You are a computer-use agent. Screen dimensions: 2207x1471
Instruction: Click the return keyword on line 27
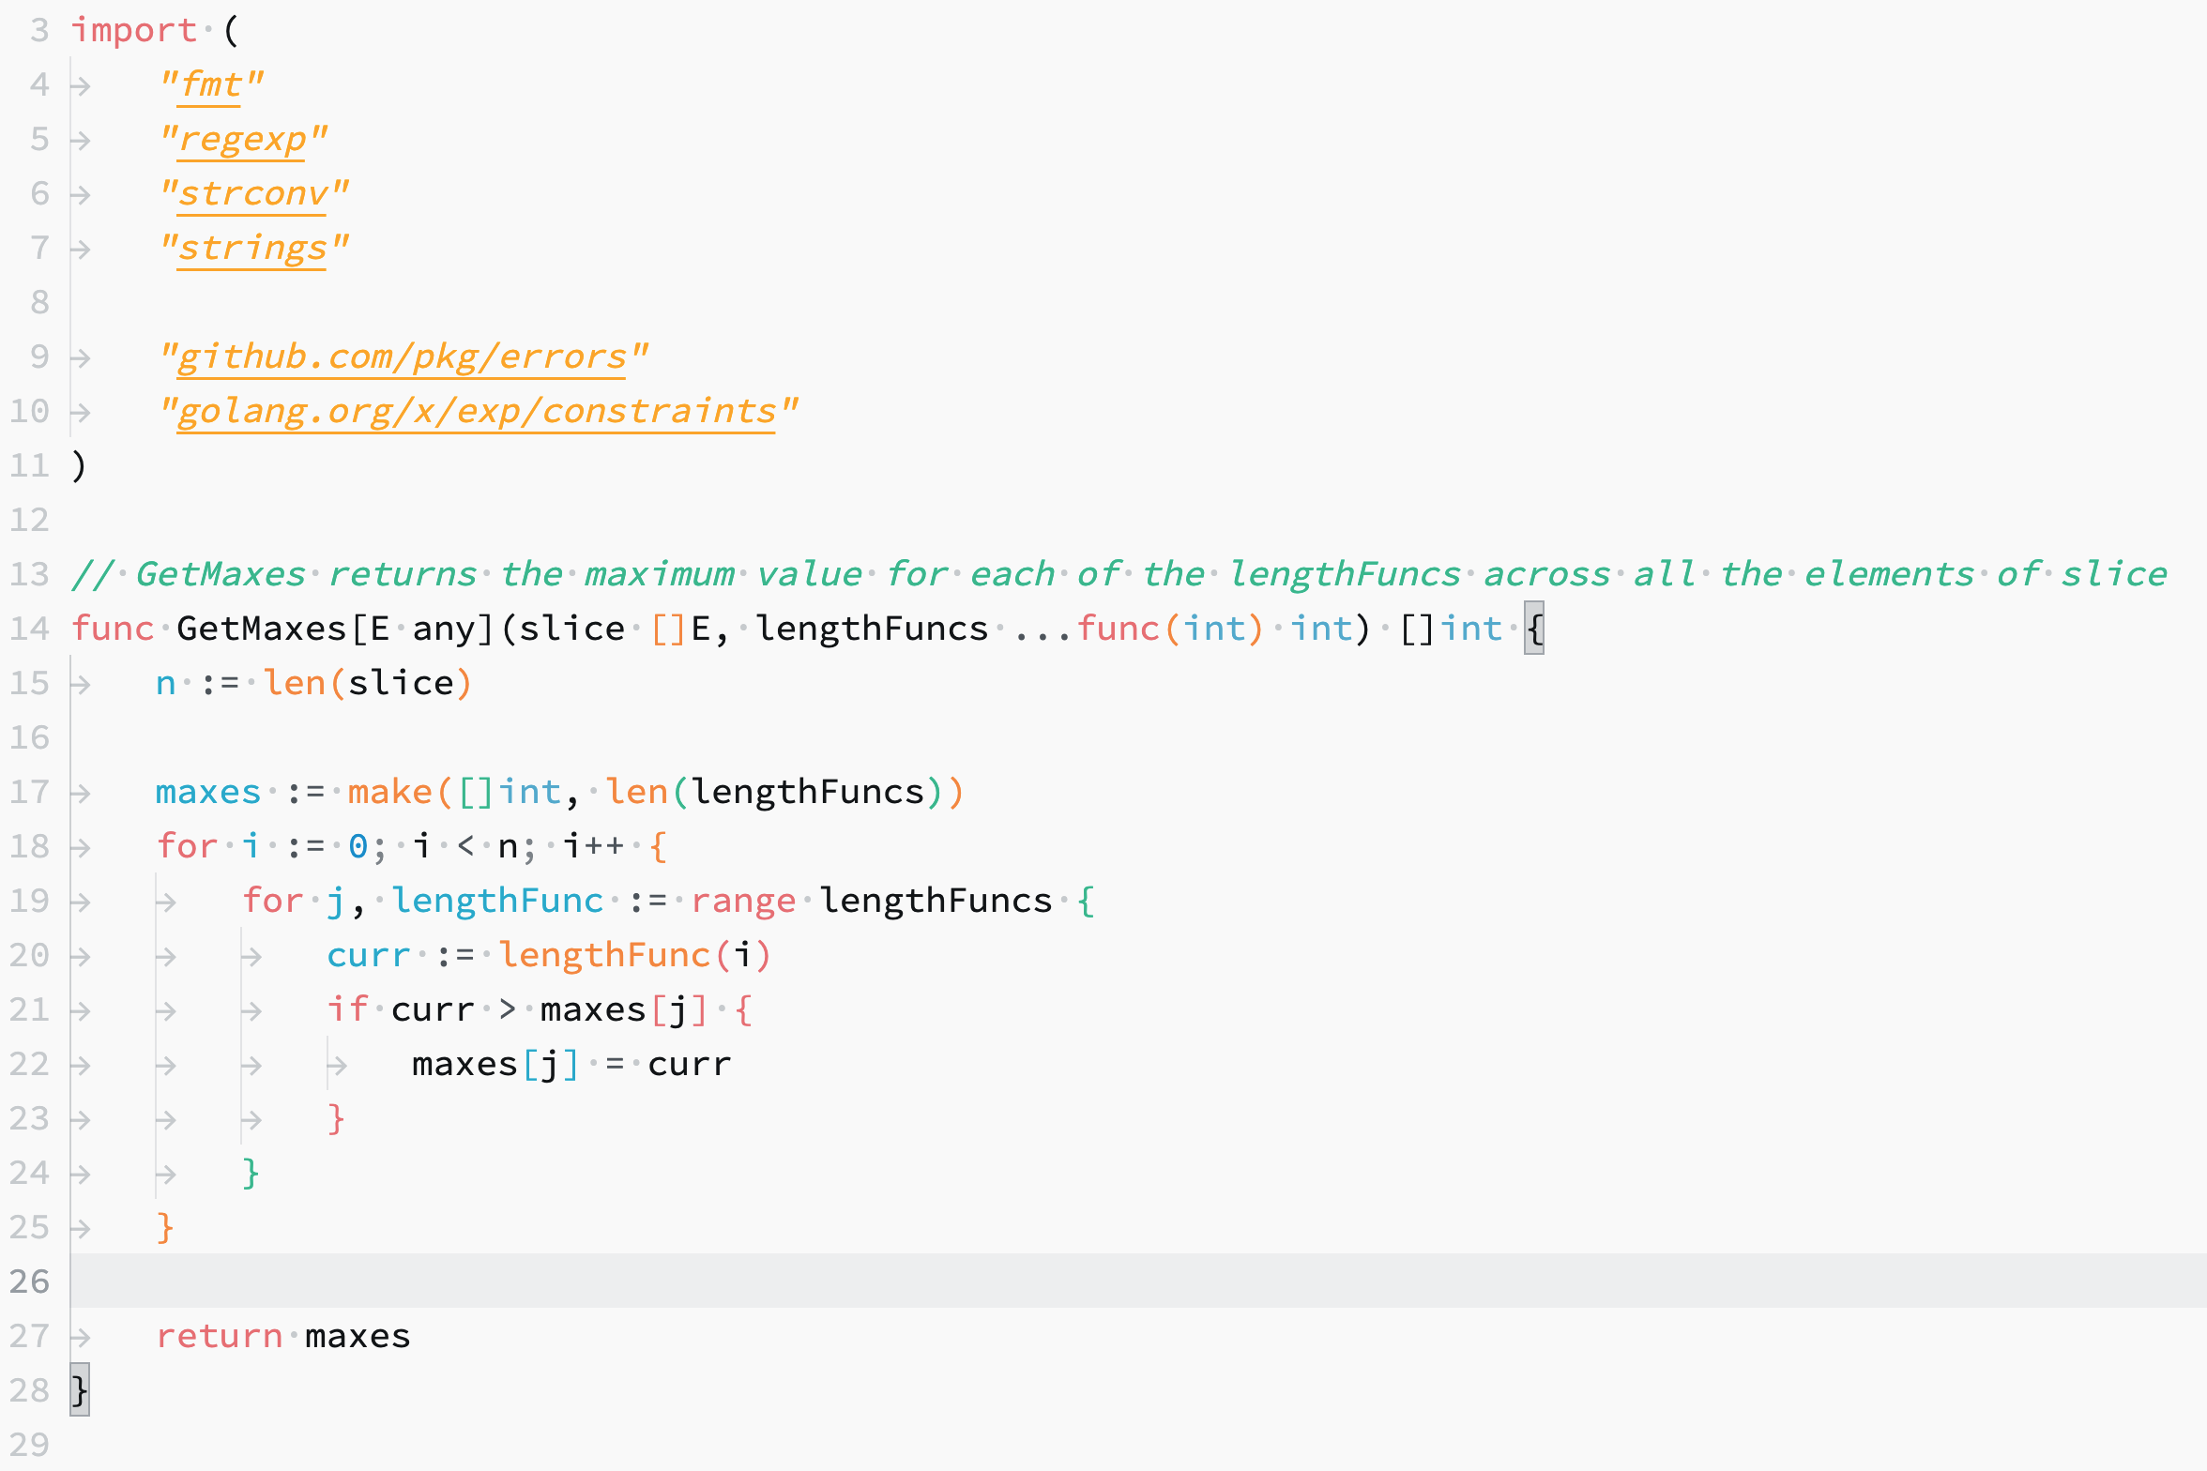[220, 1336]
